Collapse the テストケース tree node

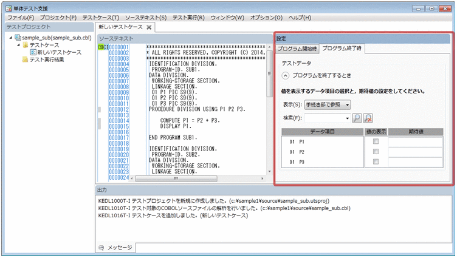tap(18, 45)
